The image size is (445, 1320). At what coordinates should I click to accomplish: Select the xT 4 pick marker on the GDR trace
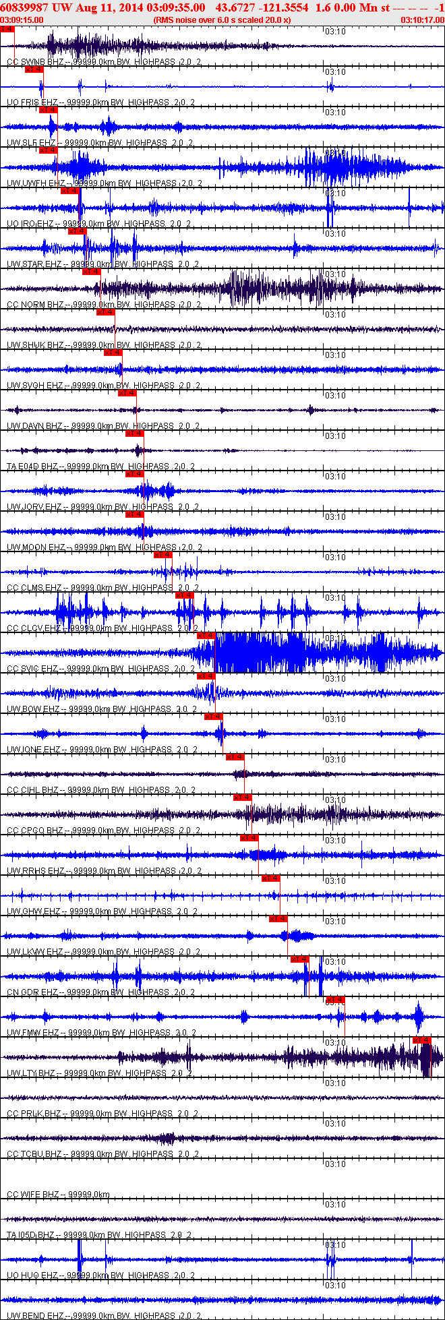300,959
